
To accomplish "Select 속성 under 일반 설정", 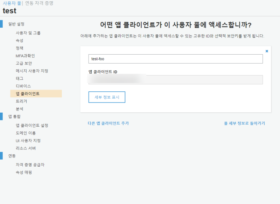I will (x=20, y=41).
